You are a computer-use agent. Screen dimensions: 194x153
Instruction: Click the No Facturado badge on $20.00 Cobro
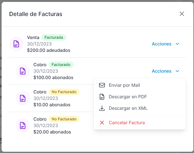pyautogui.click(x=64, y=119)
